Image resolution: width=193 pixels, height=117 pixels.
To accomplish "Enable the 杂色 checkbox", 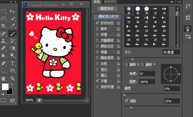I will tap(97, 63).
